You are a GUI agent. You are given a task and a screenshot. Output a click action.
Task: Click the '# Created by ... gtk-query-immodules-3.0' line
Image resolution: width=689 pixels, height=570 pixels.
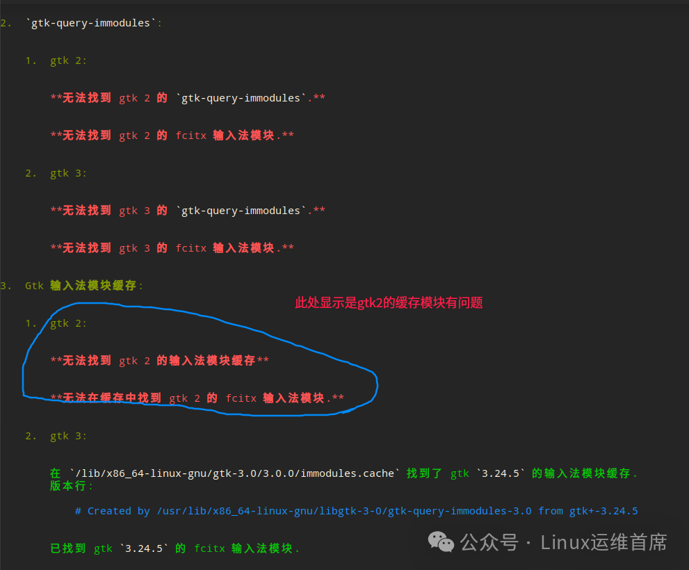356,511
